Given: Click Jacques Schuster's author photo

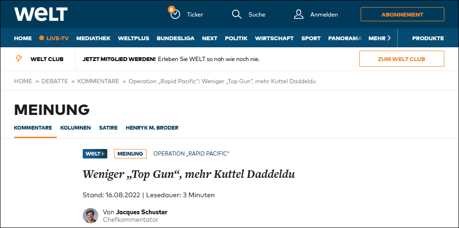Looking at the screenshot, I should 90,216.
